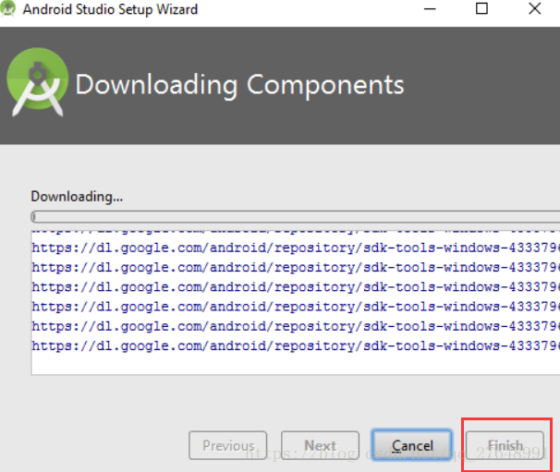The height and width of the screenshot is (472, 560).
Task: Click the Finish button
Action: pos(505,445)
